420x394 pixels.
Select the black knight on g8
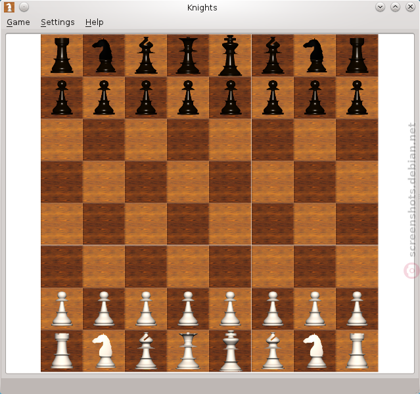[315, 55]
